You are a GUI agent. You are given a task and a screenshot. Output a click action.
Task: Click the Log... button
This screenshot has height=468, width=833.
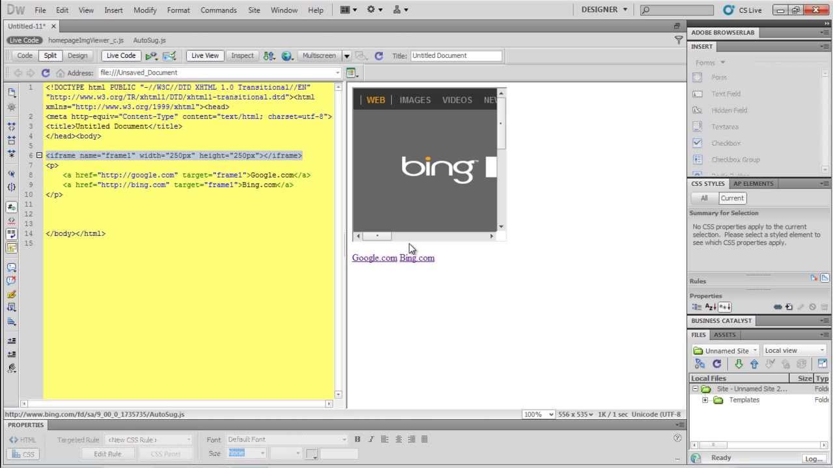point(814,458)
